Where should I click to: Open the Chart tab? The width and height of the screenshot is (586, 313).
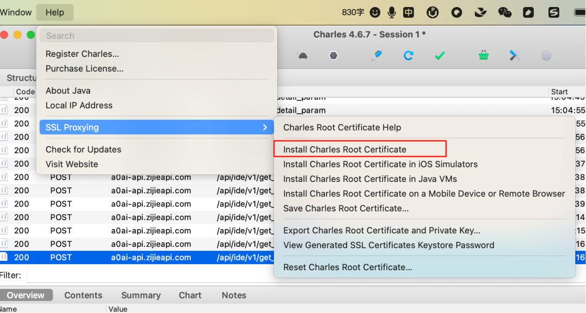pos(190,295)
